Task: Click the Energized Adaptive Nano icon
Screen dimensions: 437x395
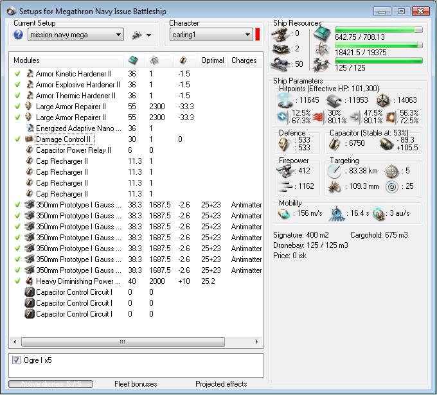Action: pyautogui.click(x=30, y=128)
